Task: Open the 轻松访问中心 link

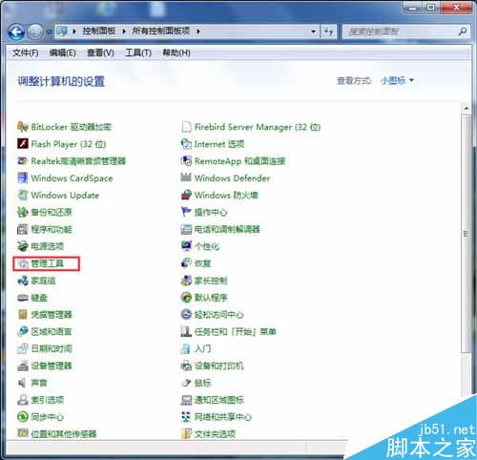Action: pos(219,315)
